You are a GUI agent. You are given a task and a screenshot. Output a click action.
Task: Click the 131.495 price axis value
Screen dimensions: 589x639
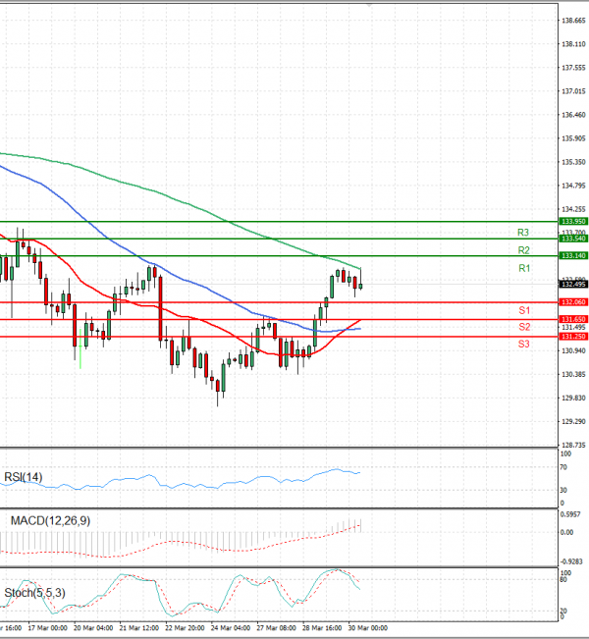[x=573, y=328]
